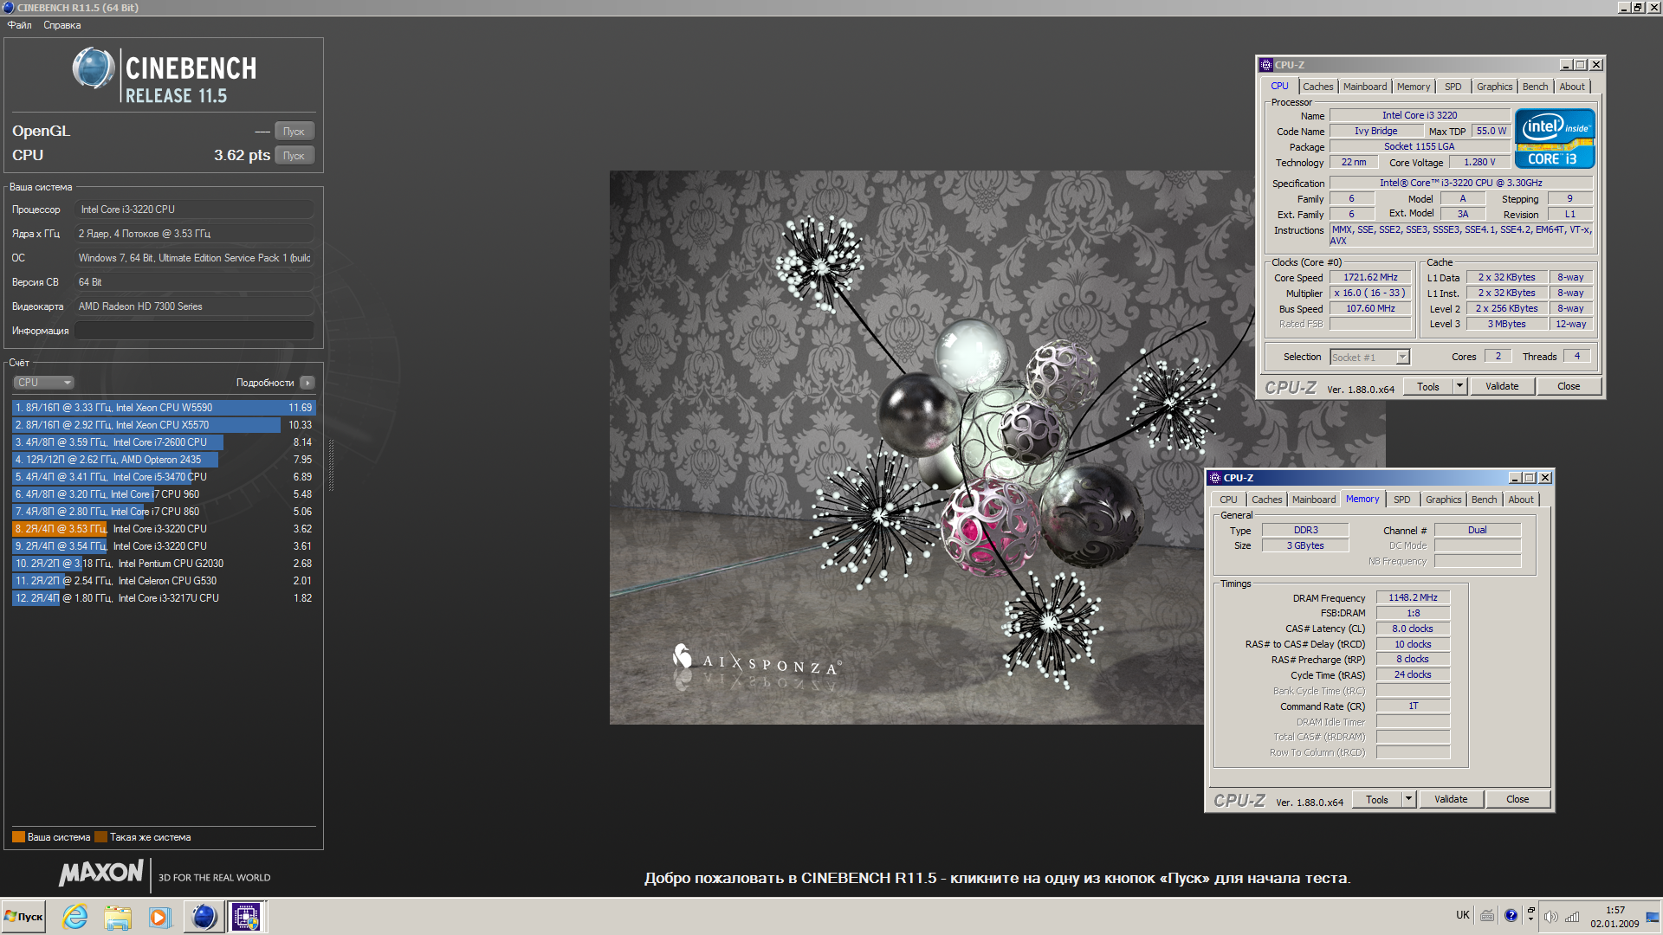Select ranking row Intel Xeon CPU W5590
Viewport: 1663px width, 935px height.
(x=164, y=408)
